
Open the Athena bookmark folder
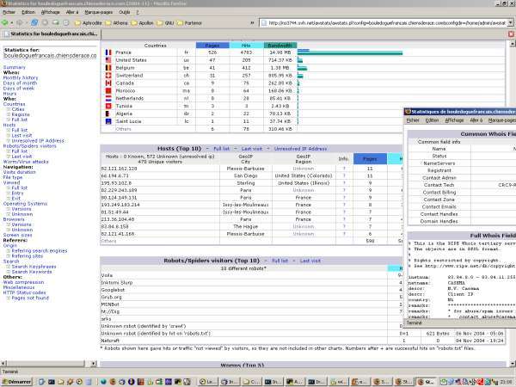click(116, 23)
